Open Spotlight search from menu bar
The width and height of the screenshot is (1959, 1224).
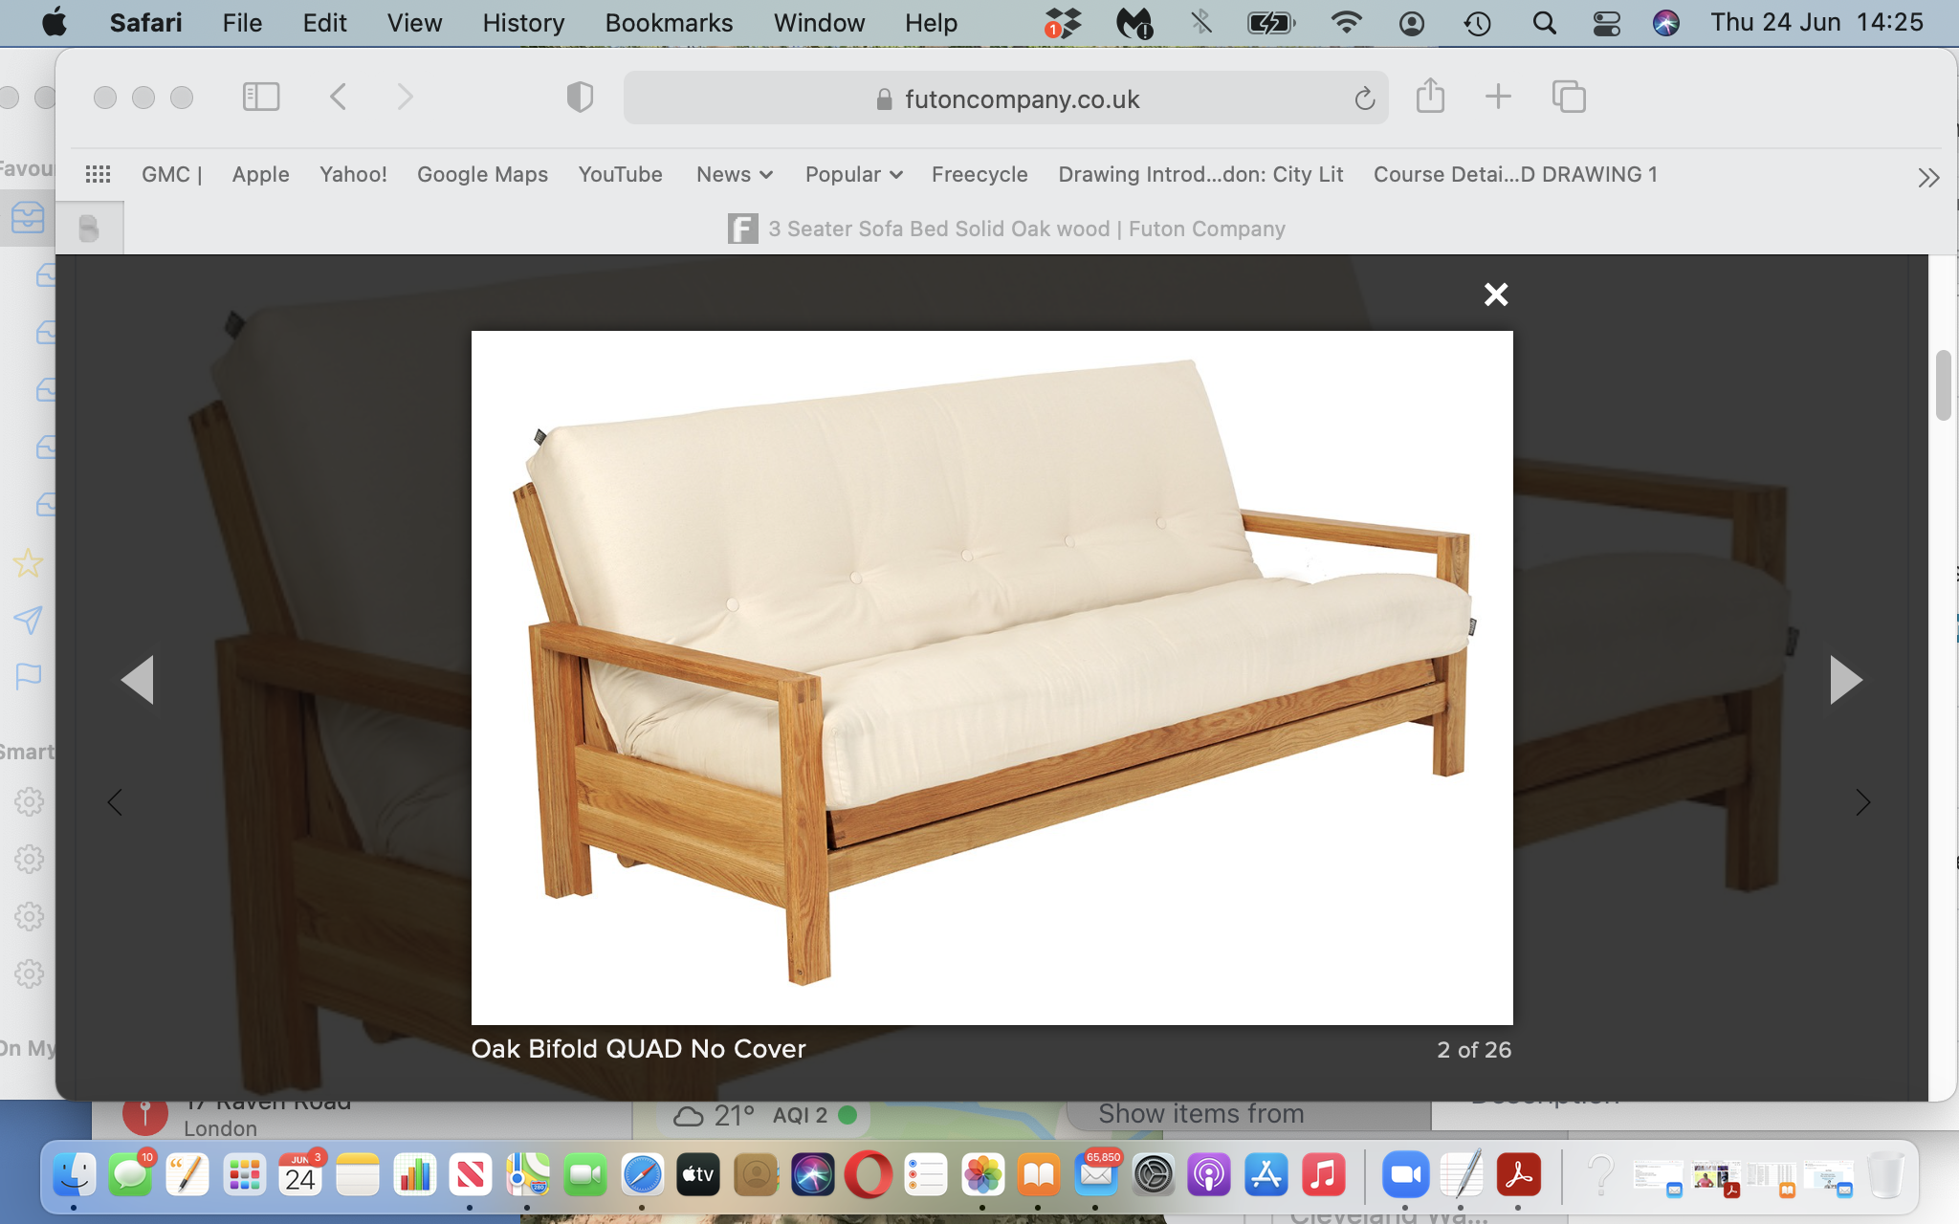point(1545,22)
